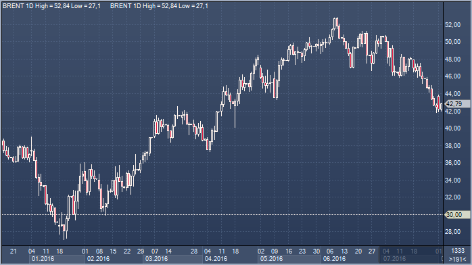Select the 02.2016 month segment
This screenshot has width=472, height=265.
click(x=114, y=259)
